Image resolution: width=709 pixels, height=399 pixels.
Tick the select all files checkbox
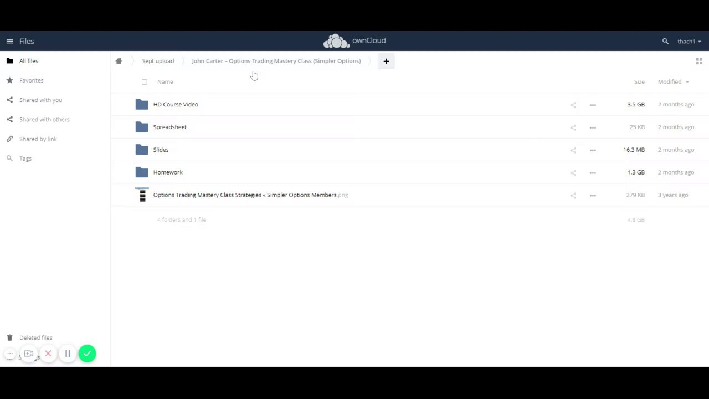tap(145, 82)
